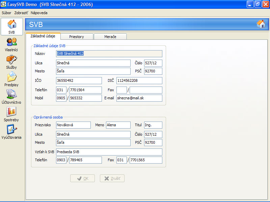Click the SVB Telefón number field 7701564
Viewport: 270px width, 202px height.
coord(85,90)
